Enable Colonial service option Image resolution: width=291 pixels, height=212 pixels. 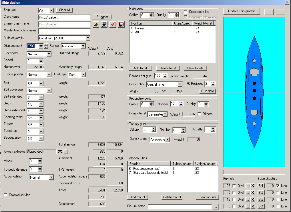click(x=5, y=195)
